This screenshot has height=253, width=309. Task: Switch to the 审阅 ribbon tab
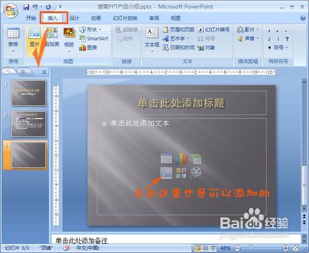154,19
